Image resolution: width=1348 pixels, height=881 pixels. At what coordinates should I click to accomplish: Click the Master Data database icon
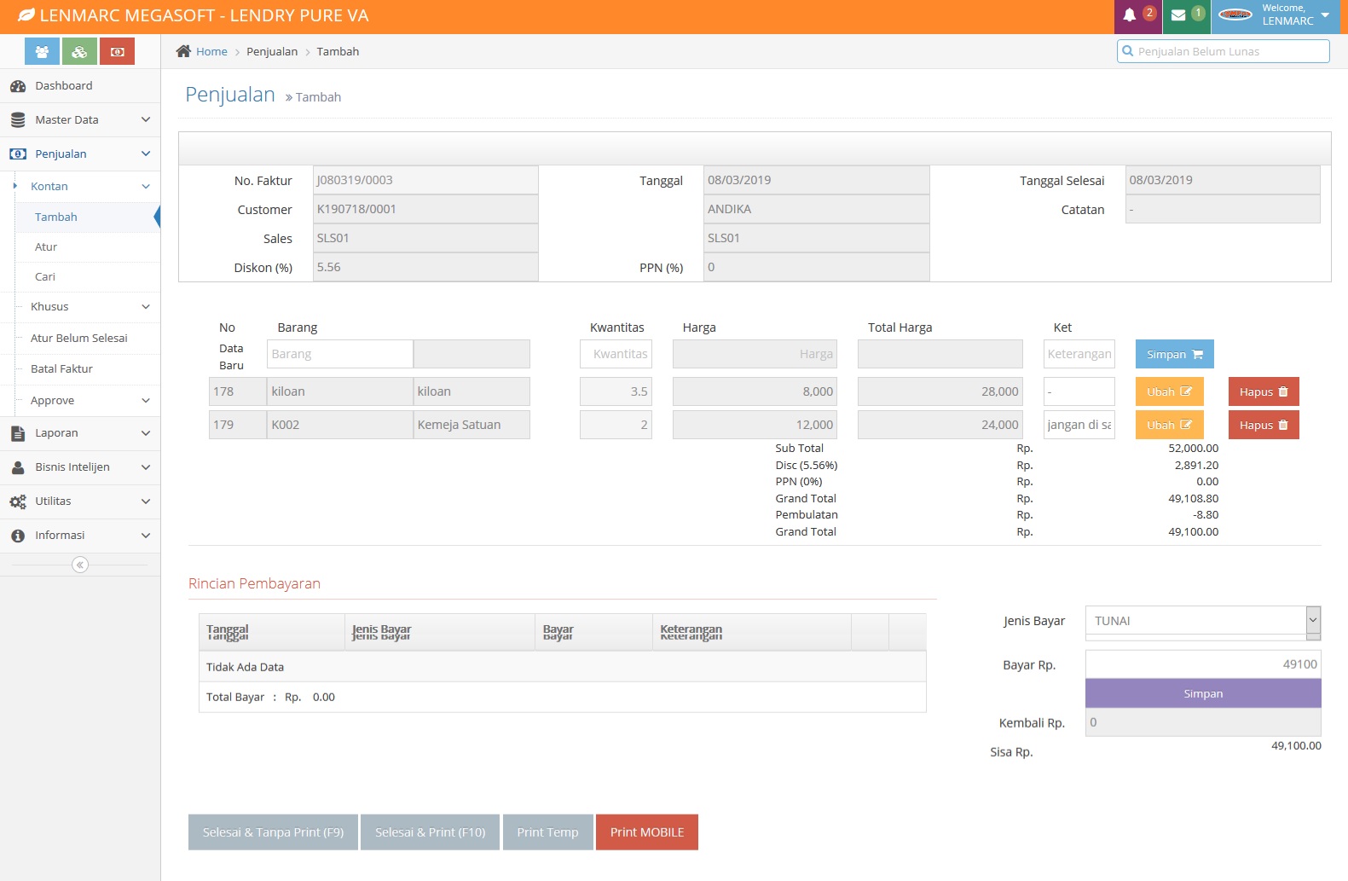pos(18,120)
